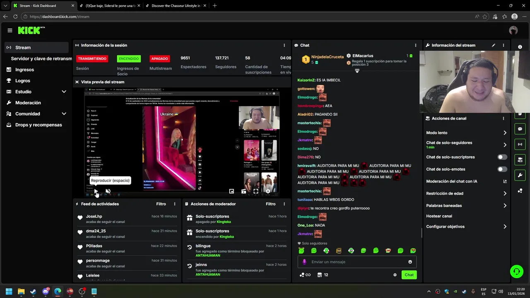The height and width of the screenshot is (298, 530).
Task: Open File Explorer from taskbar
Action: (x=21, y=291)
